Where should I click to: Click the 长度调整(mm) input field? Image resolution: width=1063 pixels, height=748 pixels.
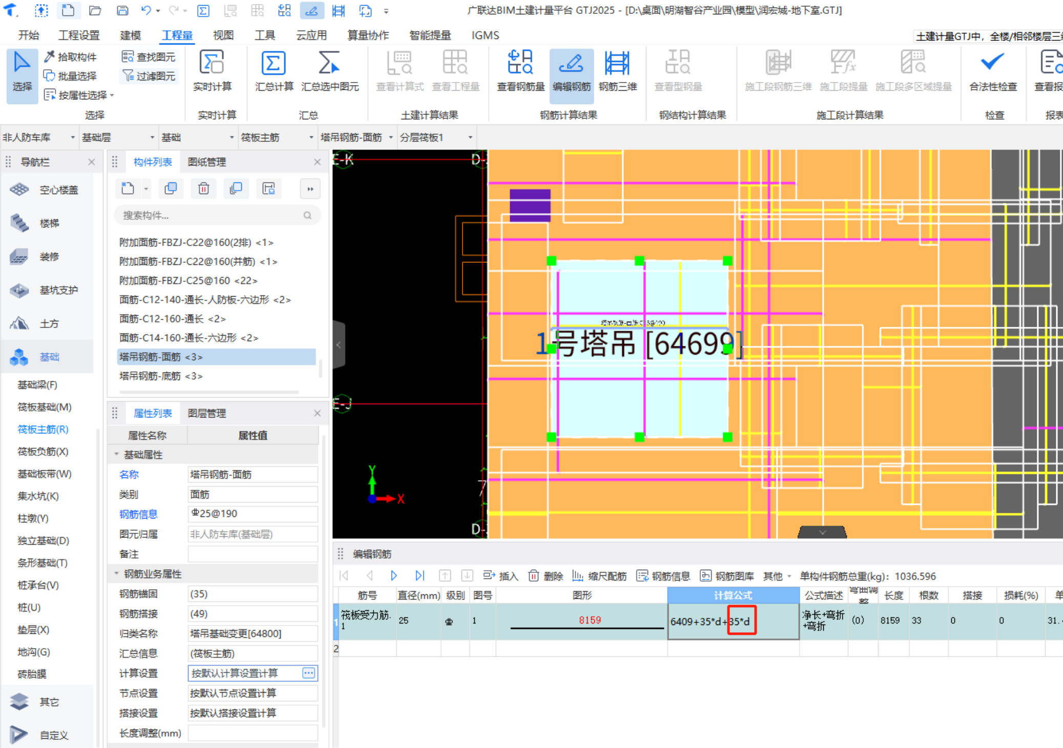pyautogui.click(x=253, y=733)
